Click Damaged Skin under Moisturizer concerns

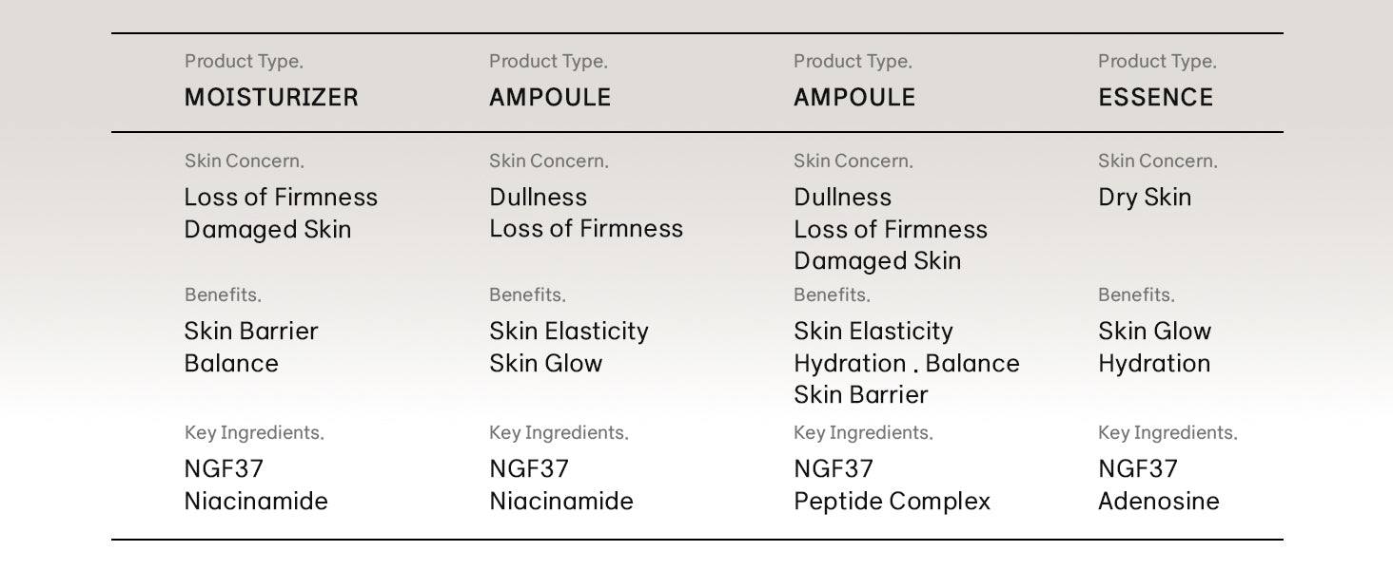coord(267,229)
